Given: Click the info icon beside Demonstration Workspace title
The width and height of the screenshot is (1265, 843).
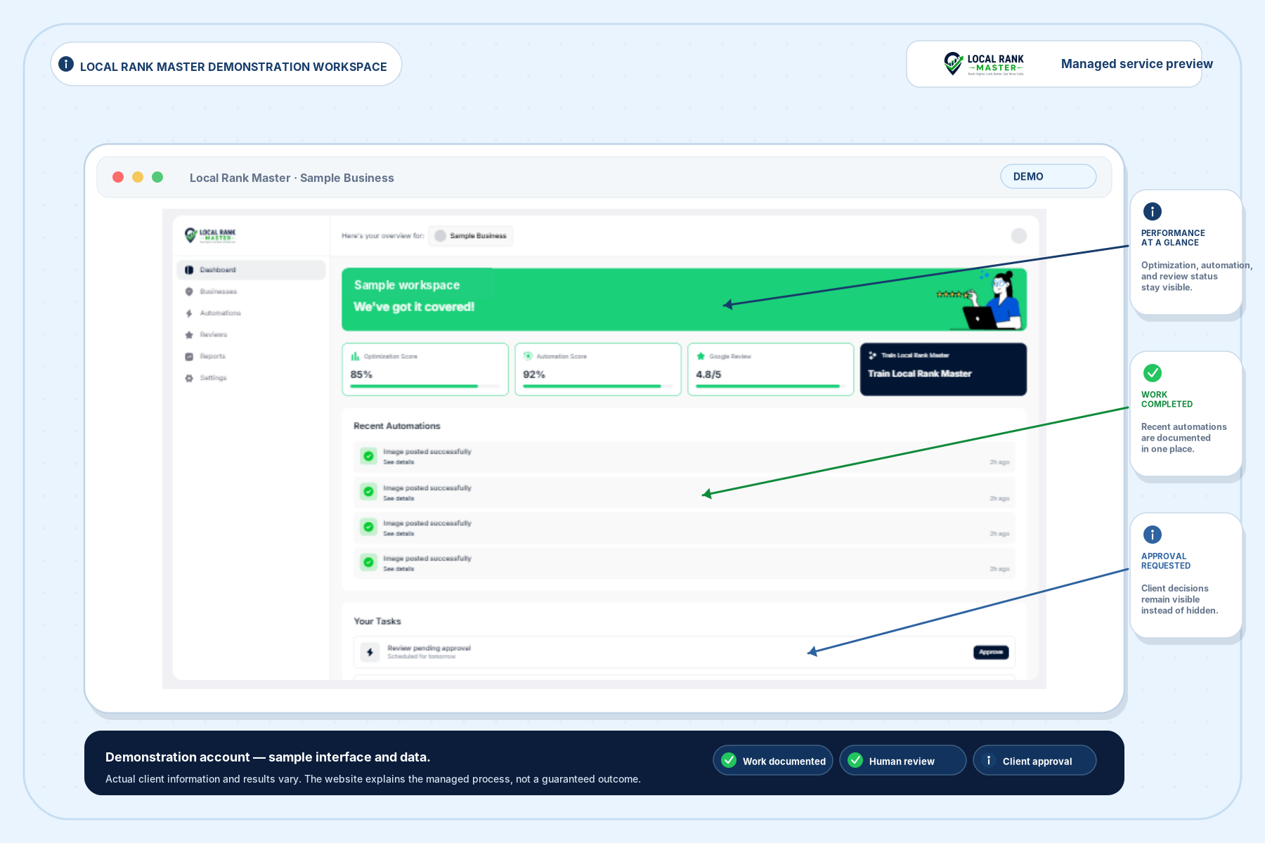Looking at the screenshot, I should (x=66, y=64).
